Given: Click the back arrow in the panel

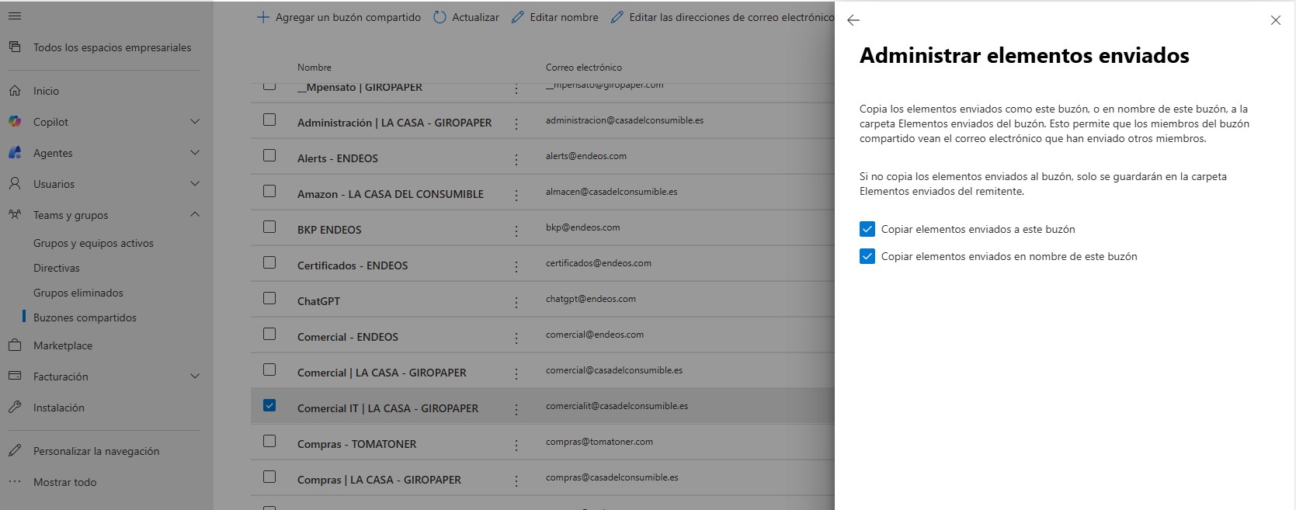Looking at the screenshot, I should pyautogui.click(x=853, y=20).
